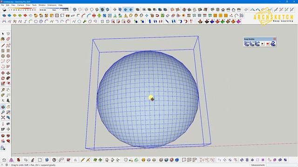Click the Zoom Extents tool
Image resolution: width=298 pixels, height=167 pixels.
[x=3, y=117]
